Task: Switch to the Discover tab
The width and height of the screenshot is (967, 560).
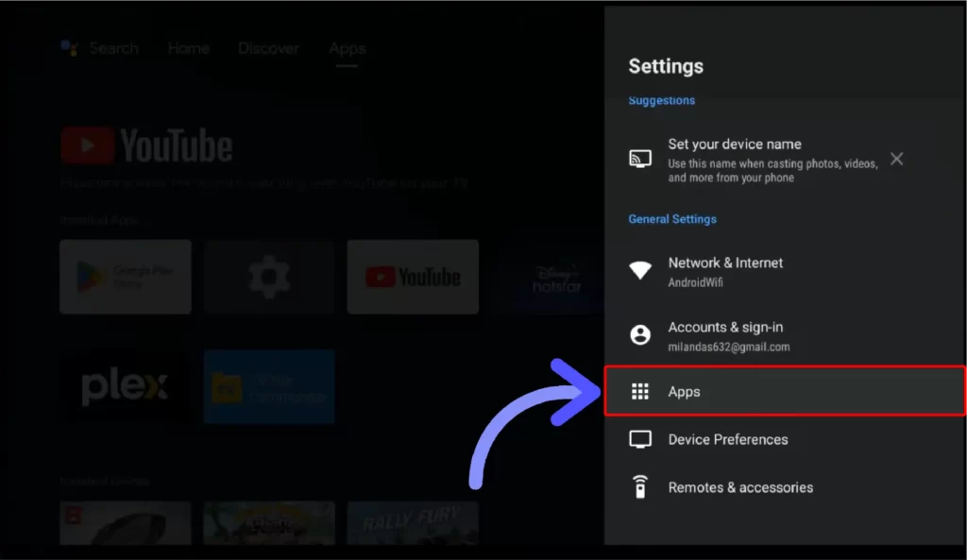Action: (x=268, y=48)
